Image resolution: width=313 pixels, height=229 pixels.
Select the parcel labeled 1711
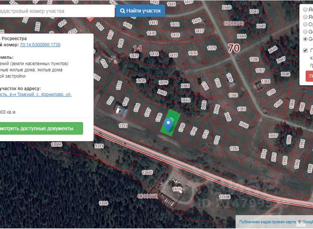coord(123,126)
